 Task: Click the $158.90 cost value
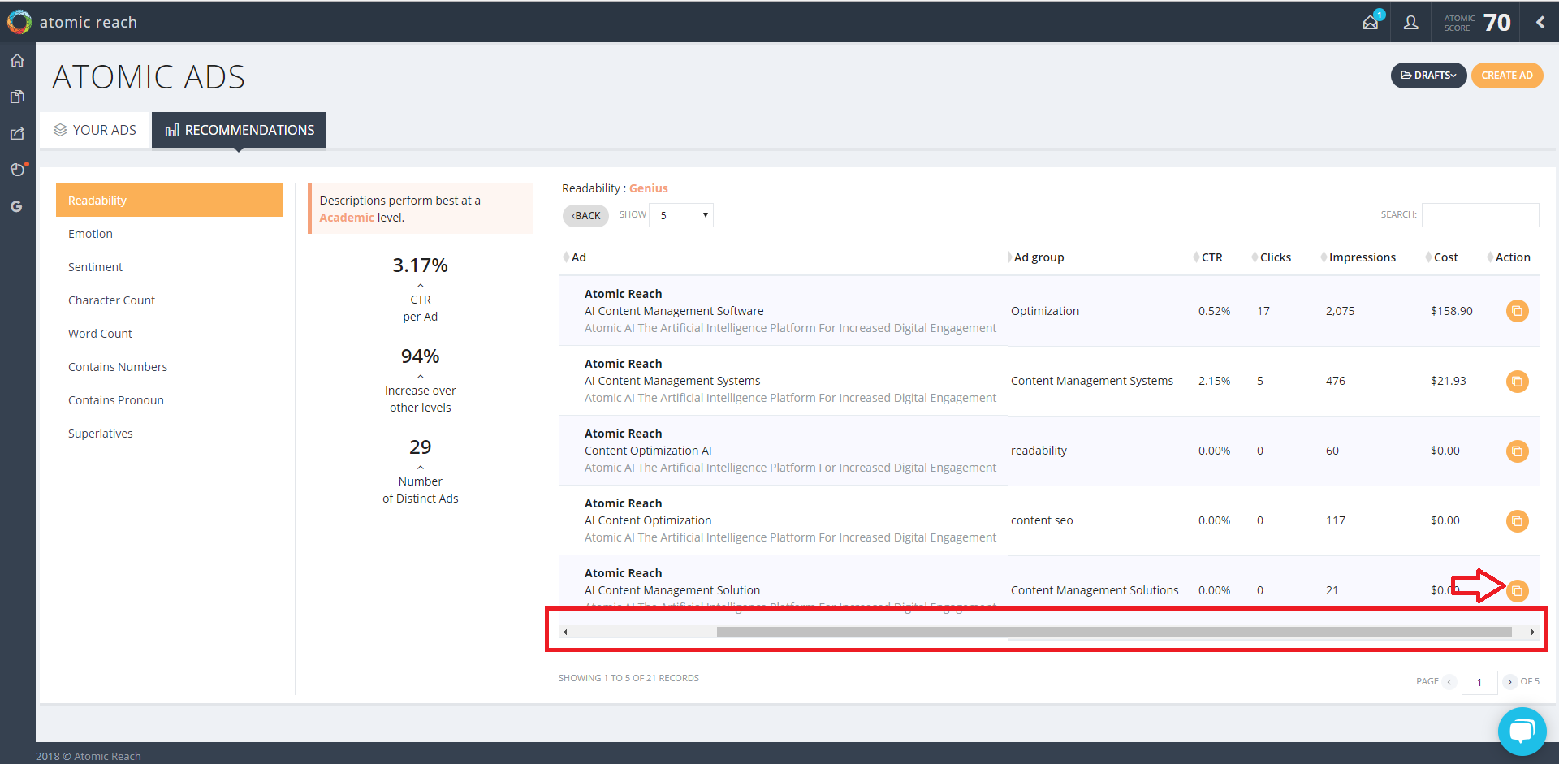(x=1452, y=311)
